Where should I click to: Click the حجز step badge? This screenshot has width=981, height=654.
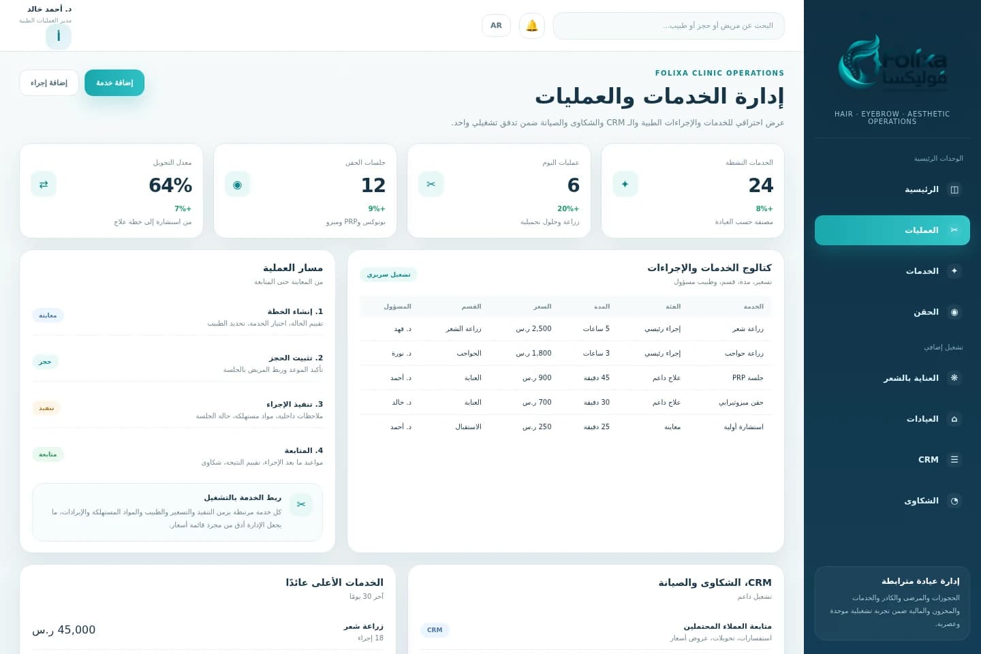click(x=45, y=362)
